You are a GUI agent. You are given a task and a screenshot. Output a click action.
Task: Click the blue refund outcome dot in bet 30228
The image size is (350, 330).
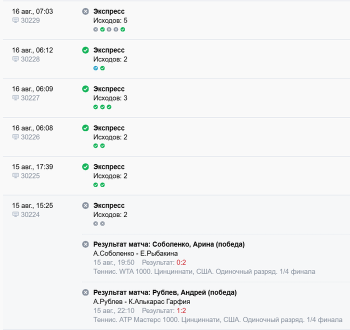click(x=95, y=68)
